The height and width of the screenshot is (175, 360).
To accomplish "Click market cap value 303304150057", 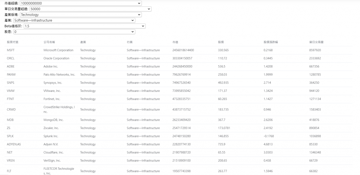I will tap(182, 59).
